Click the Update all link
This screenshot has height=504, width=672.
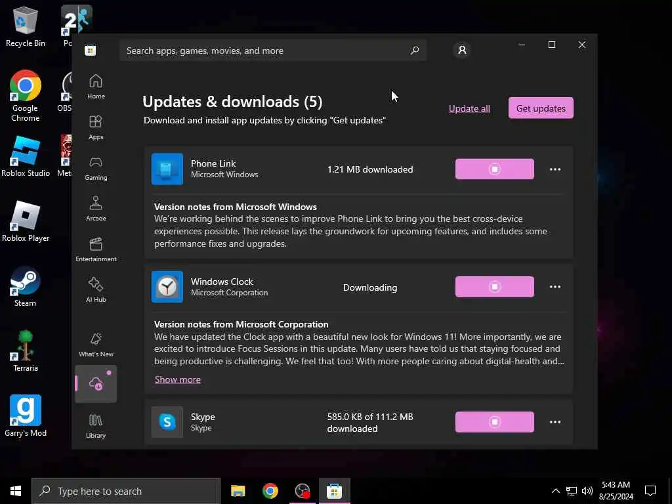(x=469, y=108)
